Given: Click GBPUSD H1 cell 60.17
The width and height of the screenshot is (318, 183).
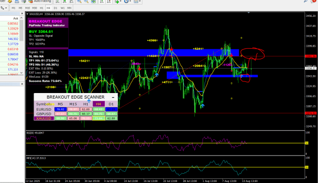Looking at the screenshot, I should tap(86, 114).
